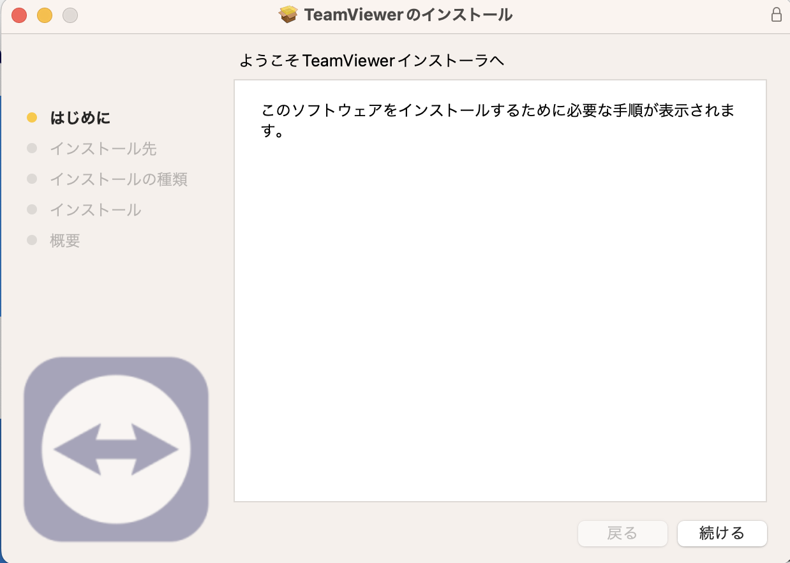
Task: Click the TeamViewer logo image
Action: (x=116, y=449)
